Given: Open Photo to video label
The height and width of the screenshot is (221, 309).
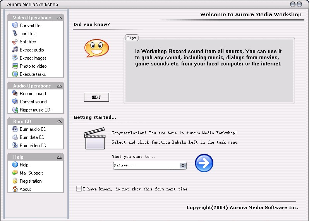Looking at the screenshot, I should coord(33,66).
